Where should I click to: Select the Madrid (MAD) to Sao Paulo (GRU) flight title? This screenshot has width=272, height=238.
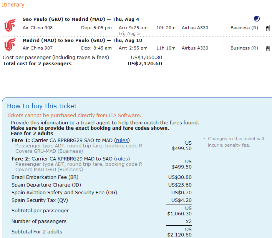(82, 40)
